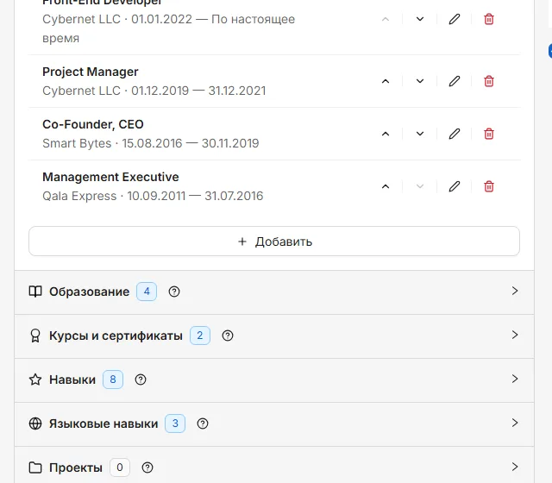Move Co-Founder, CEO entry down

(x=420, y=134)
